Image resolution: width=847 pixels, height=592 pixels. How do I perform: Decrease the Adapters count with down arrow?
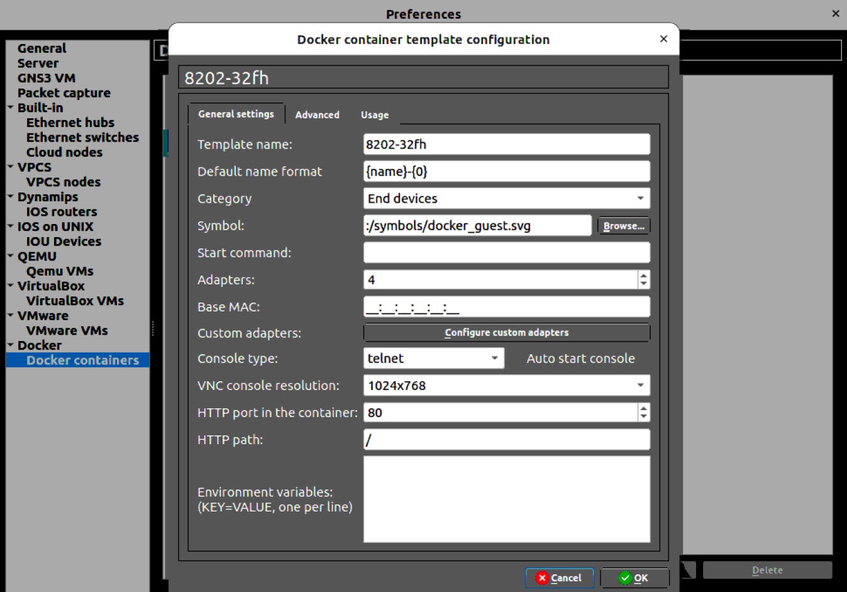click(x=643, y=284)
